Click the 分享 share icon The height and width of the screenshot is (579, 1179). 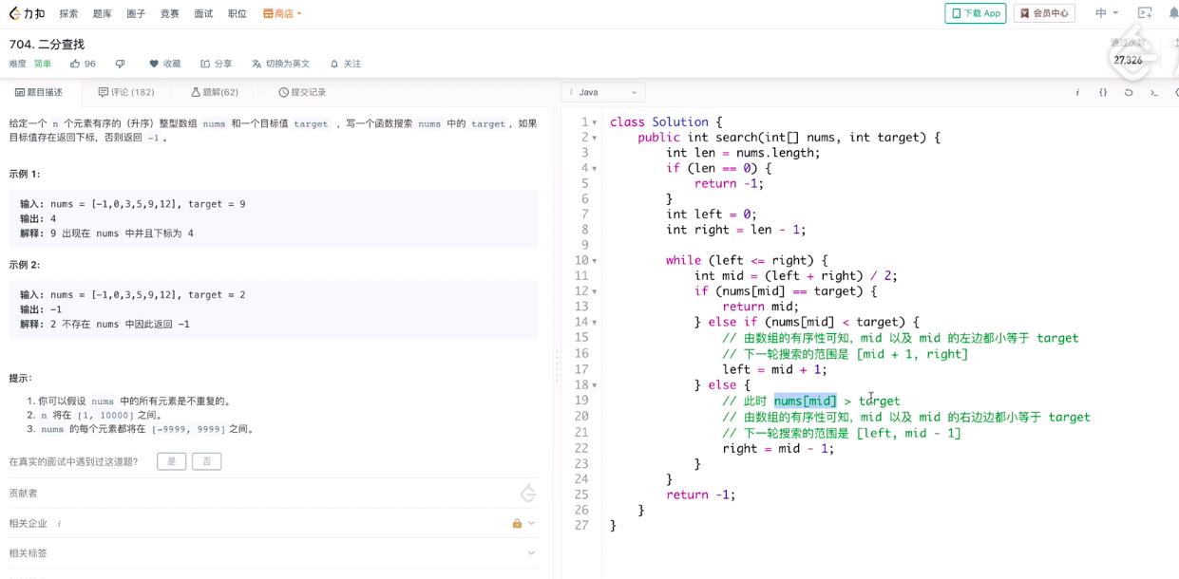[x=205, y=64]
